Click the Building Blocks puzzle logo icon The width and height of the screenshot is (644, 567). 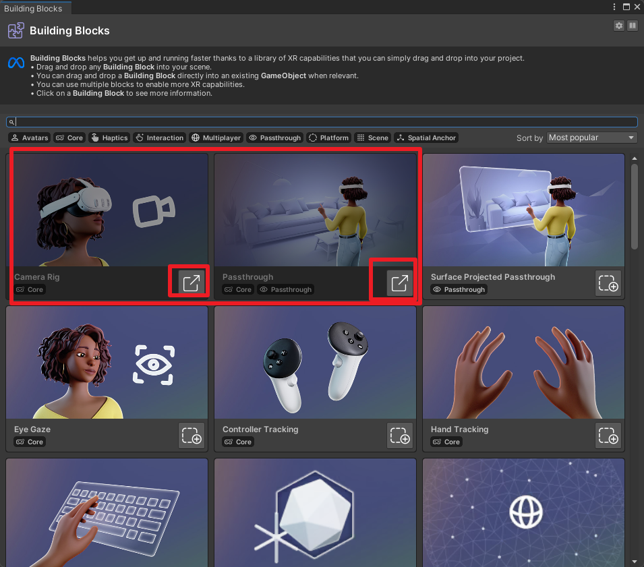[16, 31]
